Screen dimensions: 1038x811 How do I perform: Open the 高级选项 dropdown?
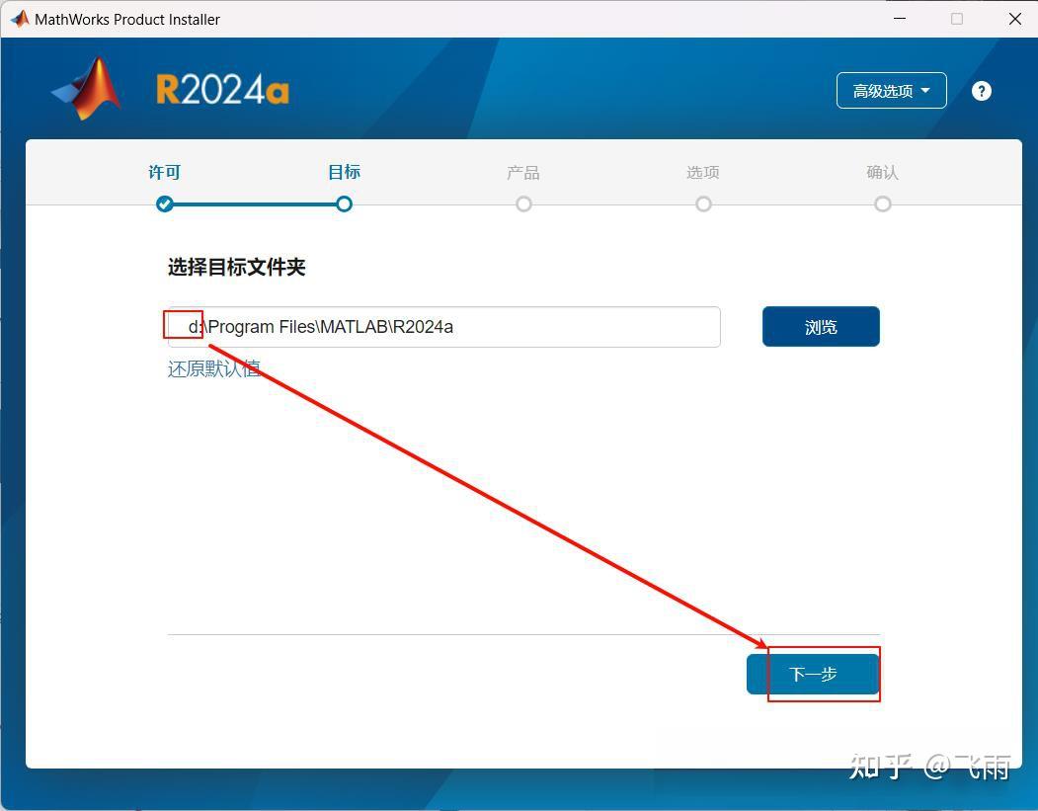889,90
